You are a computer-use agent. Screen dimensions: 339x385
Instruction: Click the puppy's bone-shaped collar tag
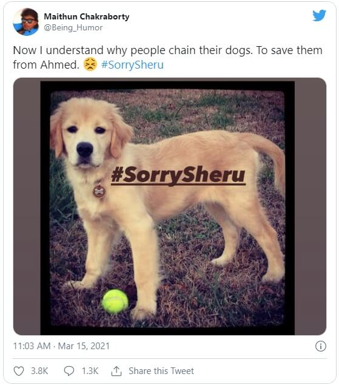(99, 191)
